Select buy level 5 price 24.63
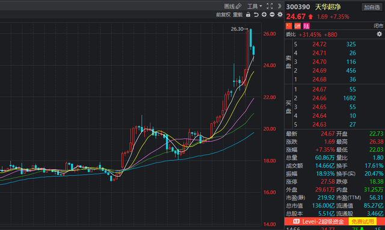This screenshot has width=385, height=230. pyautogui.click(x=319, y=125)
